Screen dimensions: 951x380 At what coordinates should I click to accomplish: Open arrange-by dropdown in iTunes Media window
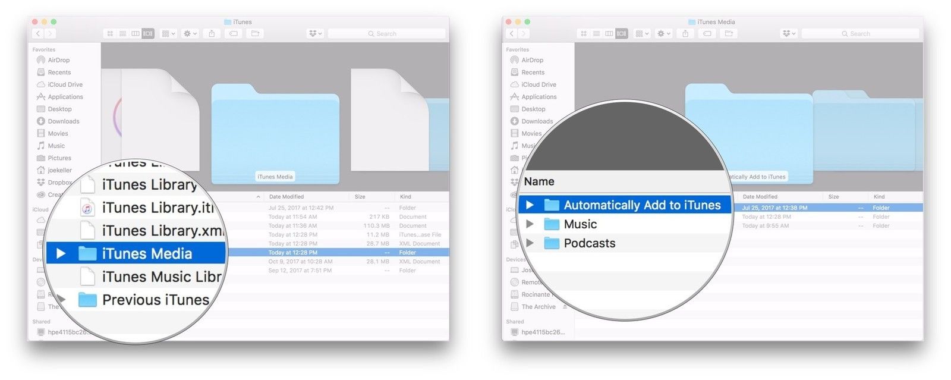click(643, 34)
